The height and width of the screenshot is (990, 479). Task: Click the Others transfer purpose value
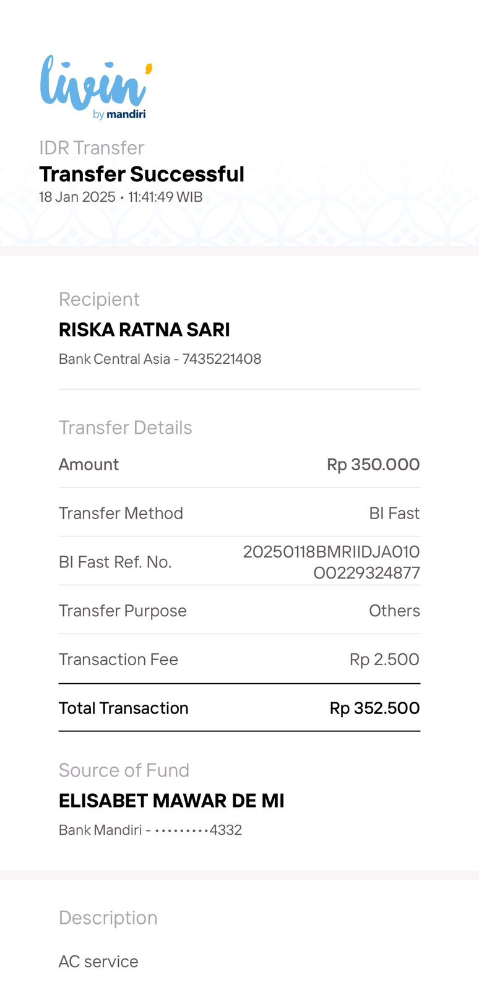click(x=394, y=611)
